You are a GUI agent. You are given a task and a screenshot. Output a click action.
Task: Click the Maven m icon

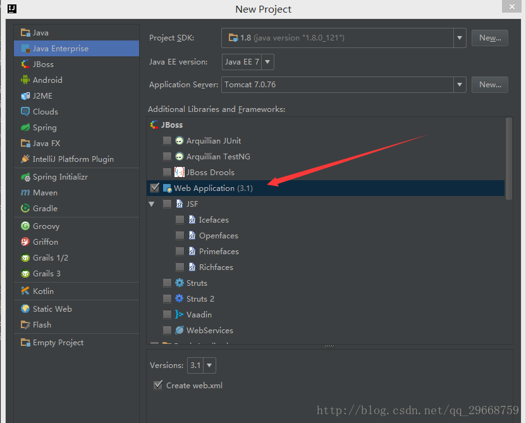coord(25,193)
